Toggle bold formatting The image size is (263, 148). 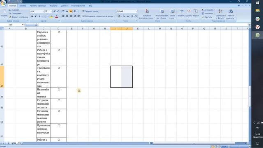[32, 16]
